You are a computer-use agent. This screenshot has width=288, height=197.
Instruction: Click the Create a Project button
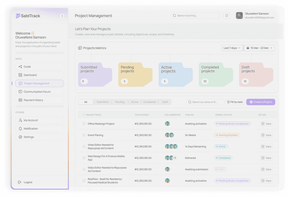[x=261, y=102]
